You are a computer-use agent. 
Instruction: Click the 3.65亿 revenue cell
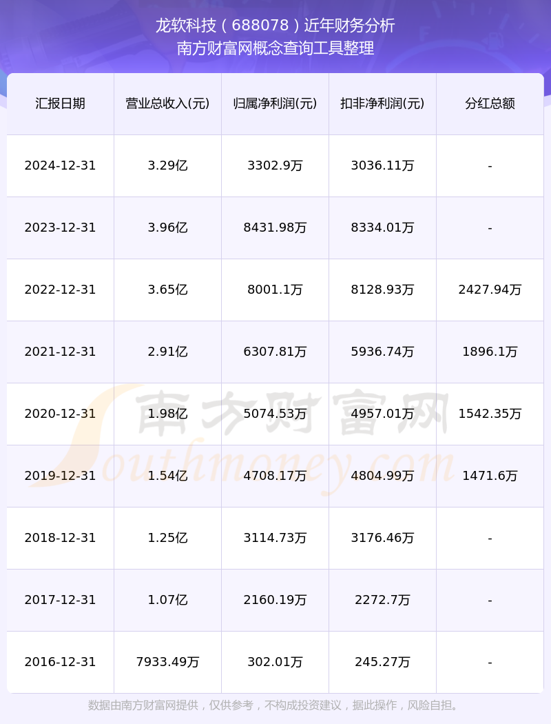click(x=167, y=290)
